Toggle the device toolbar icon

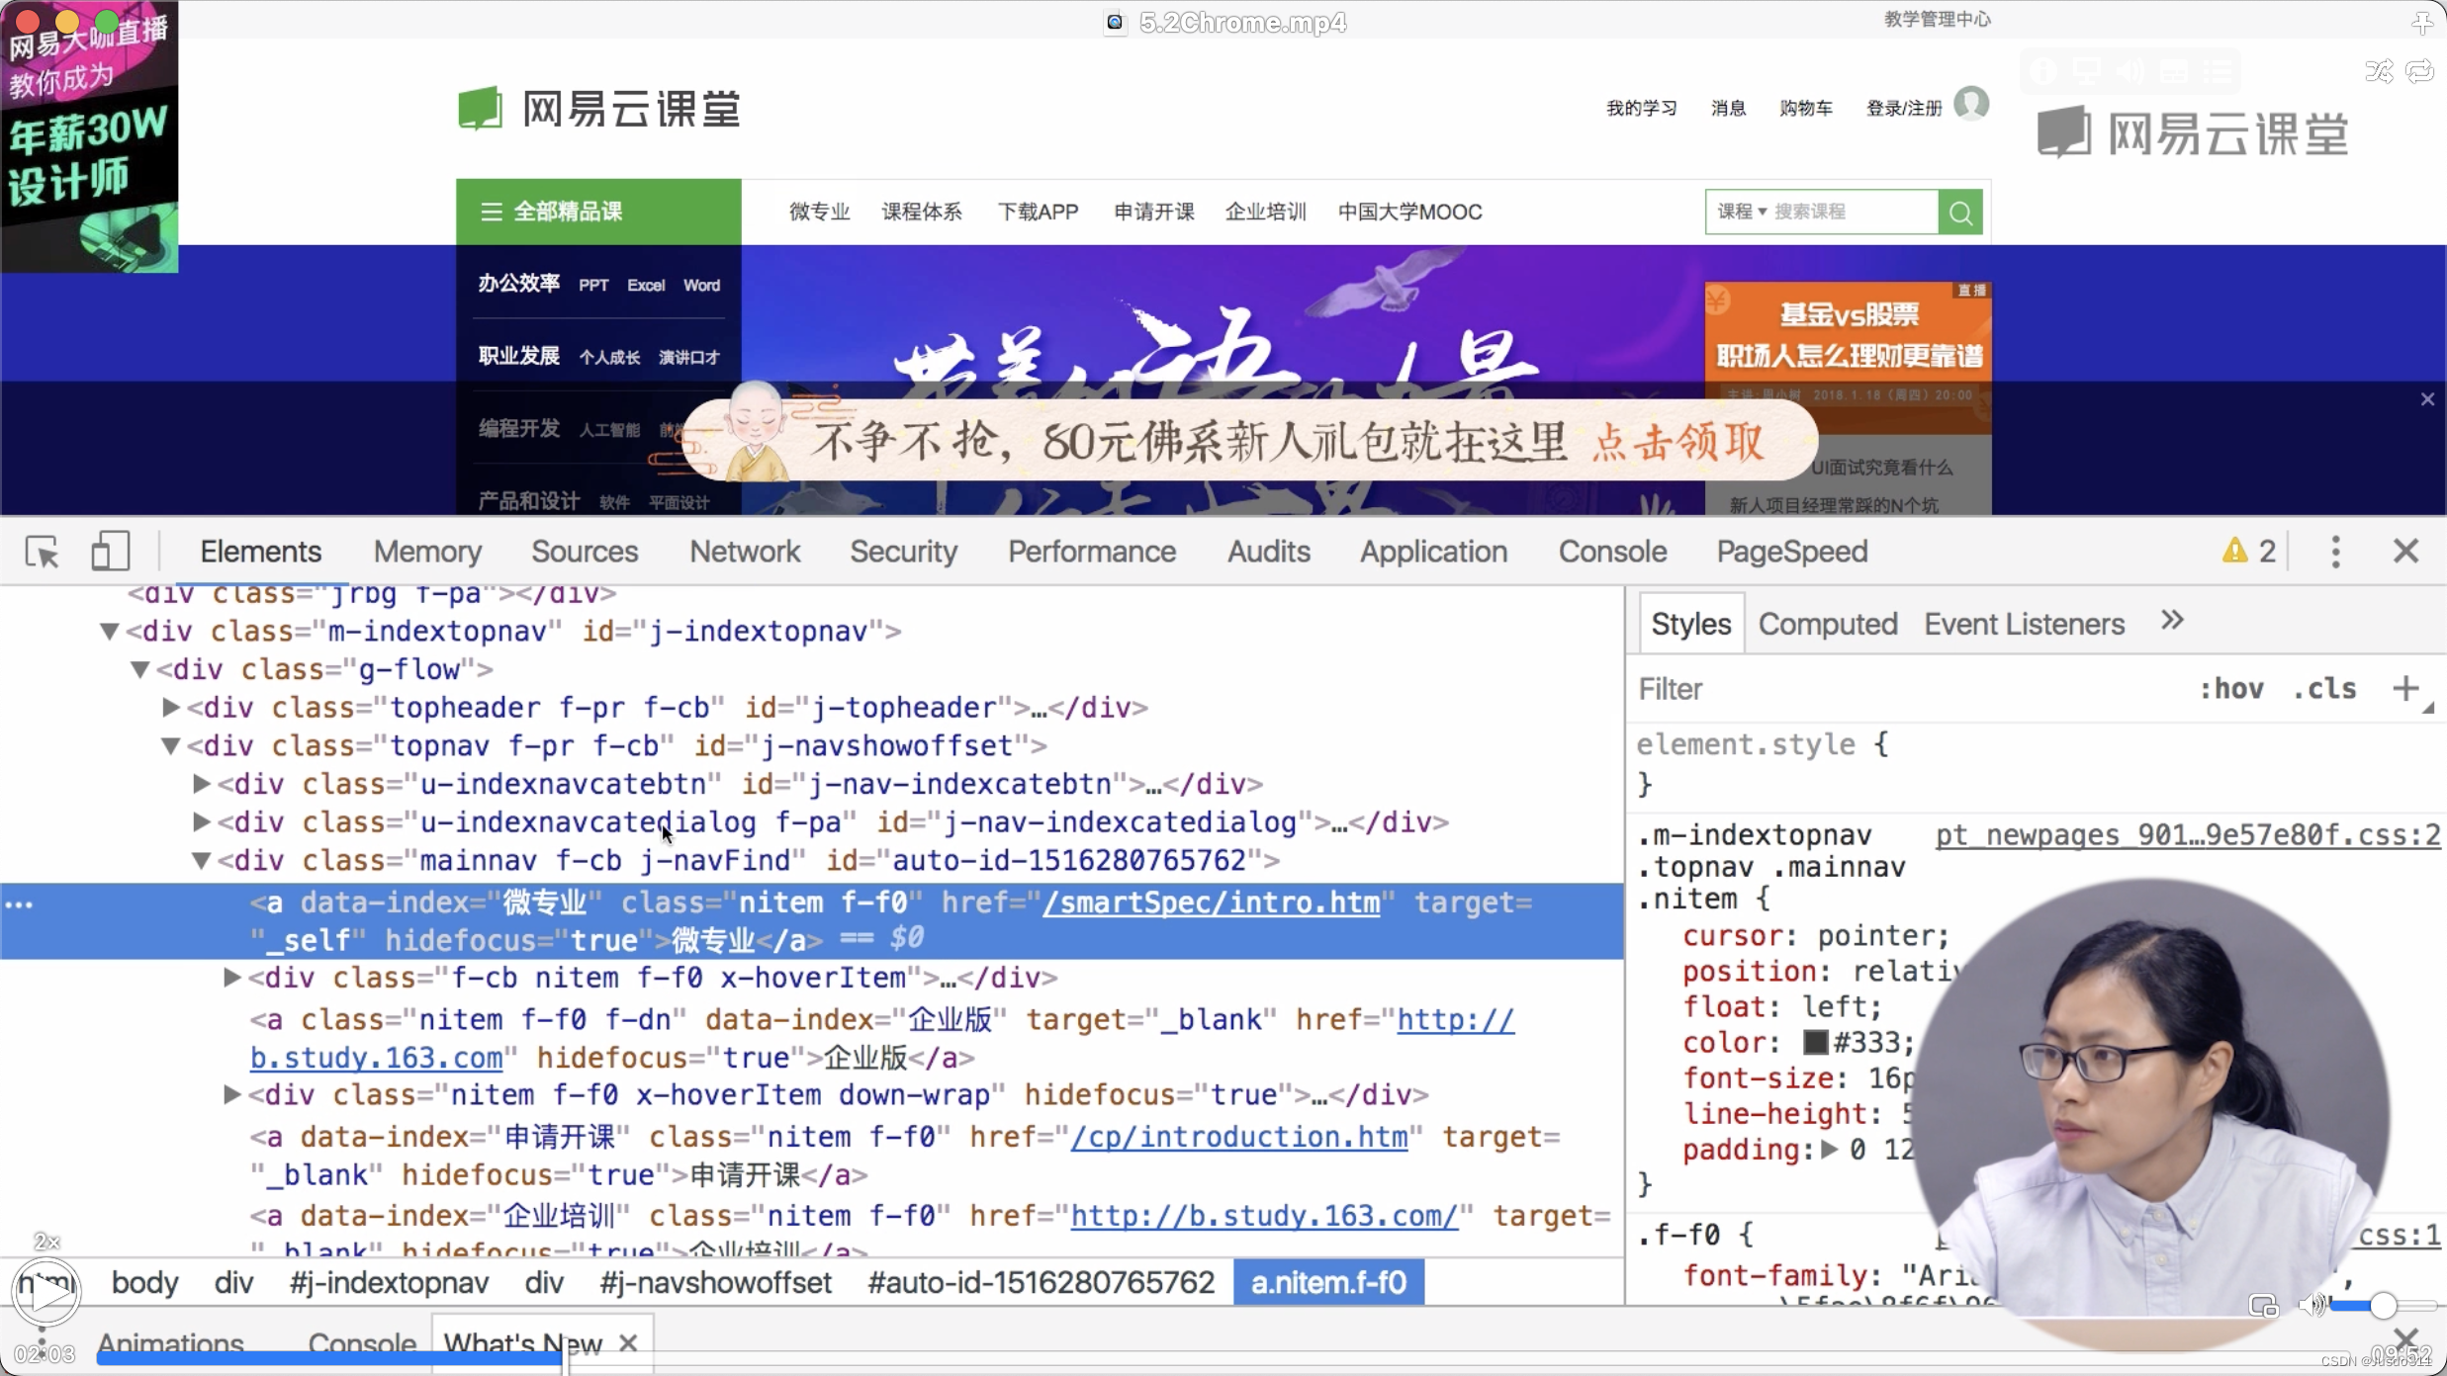click(110, 552)
